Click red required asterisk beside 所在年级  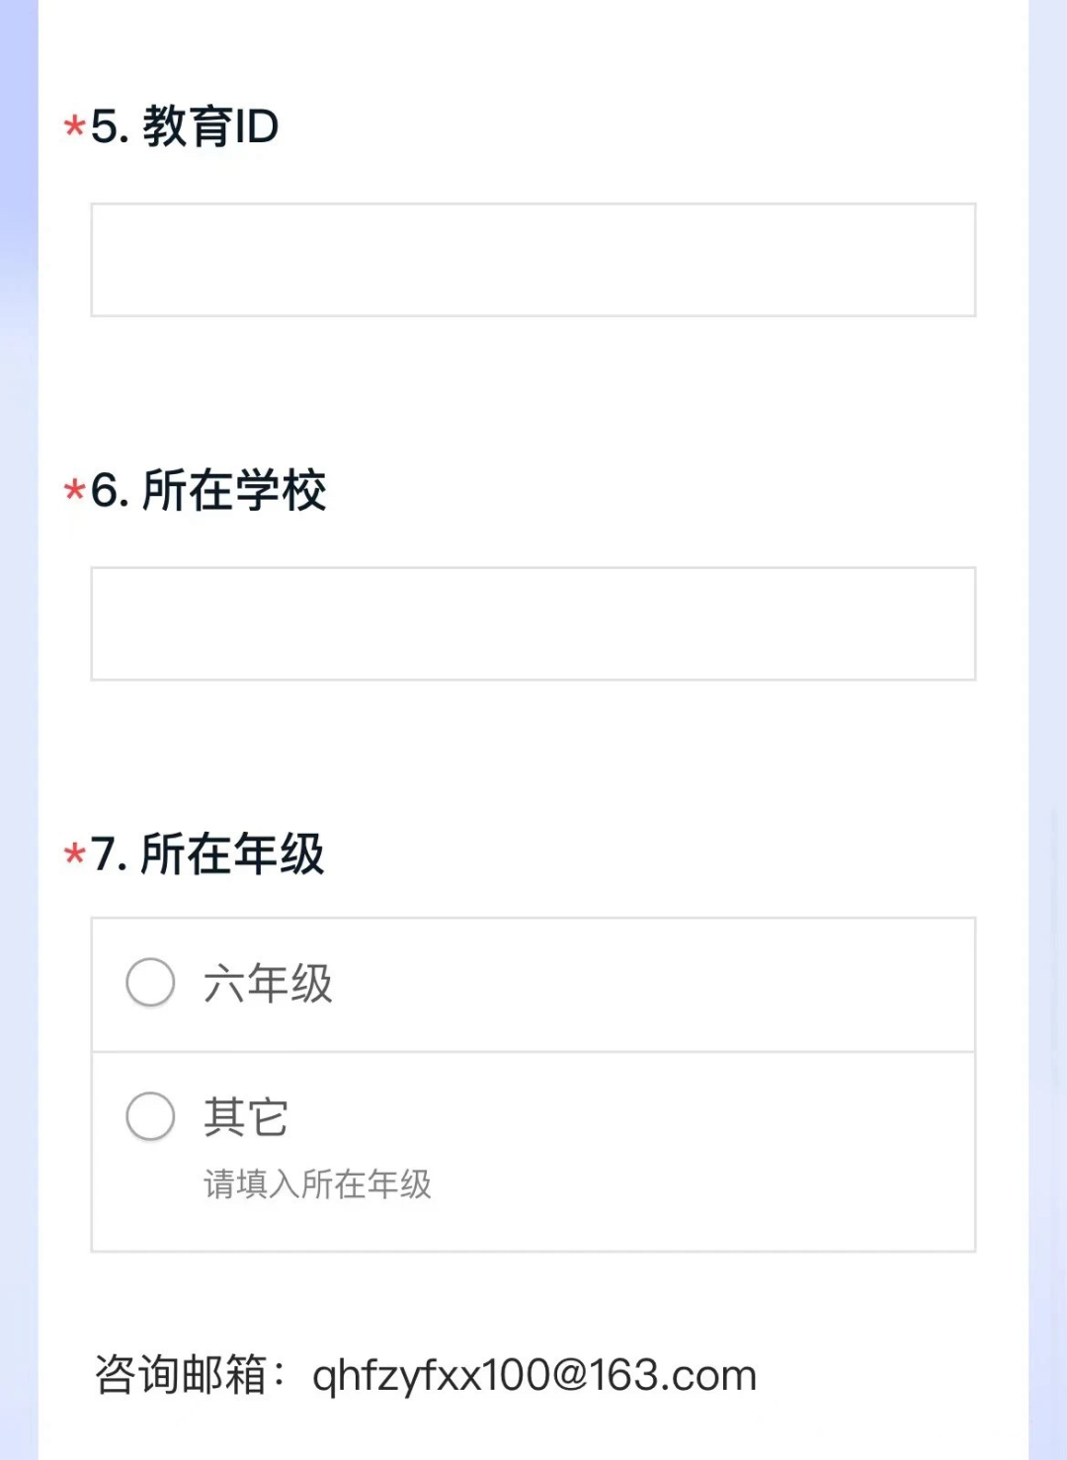click(74, 854)
